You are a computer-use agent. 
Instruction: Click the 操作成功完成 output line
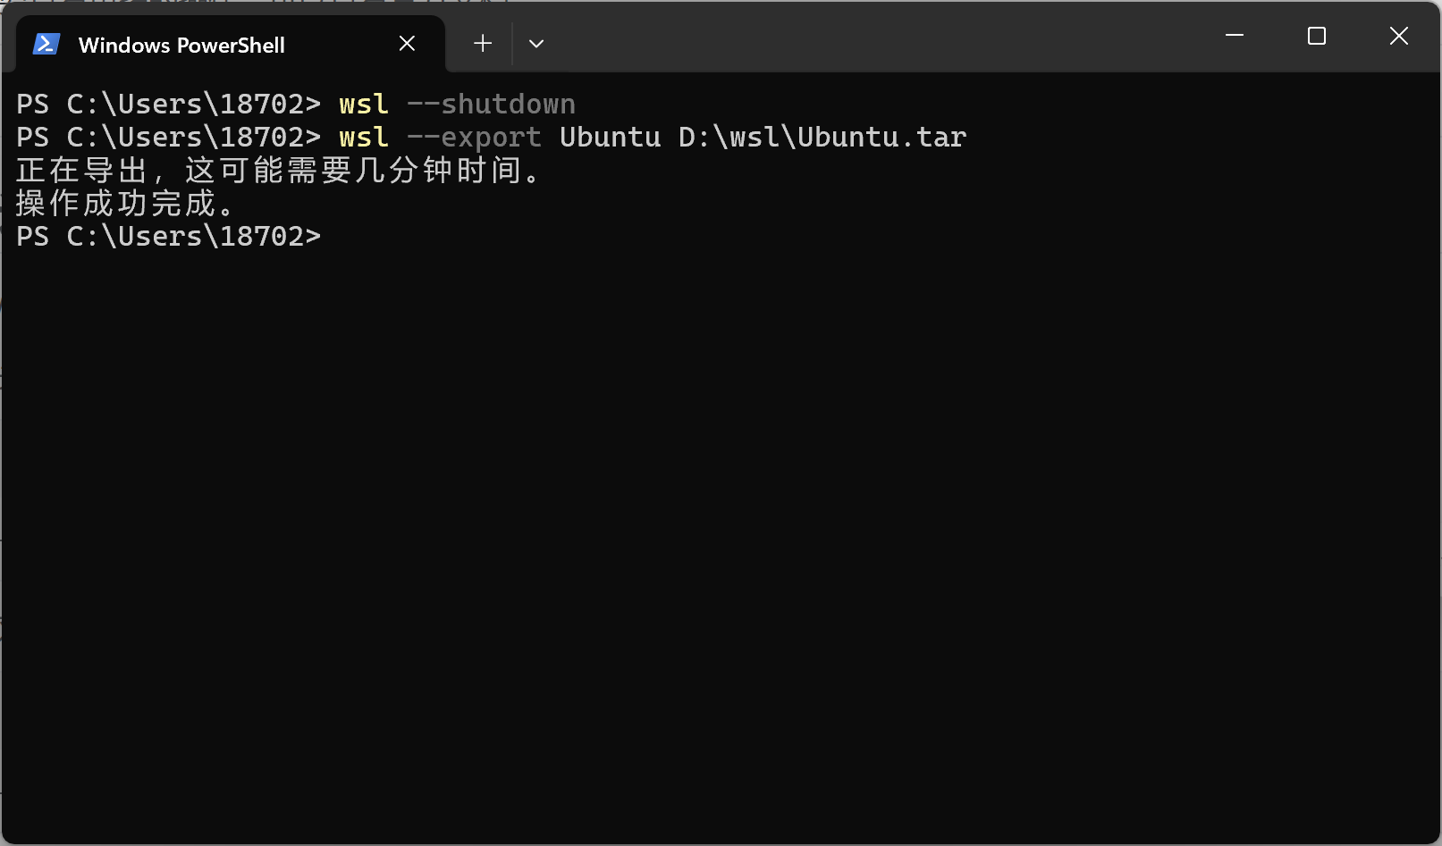tap(125, 204)
